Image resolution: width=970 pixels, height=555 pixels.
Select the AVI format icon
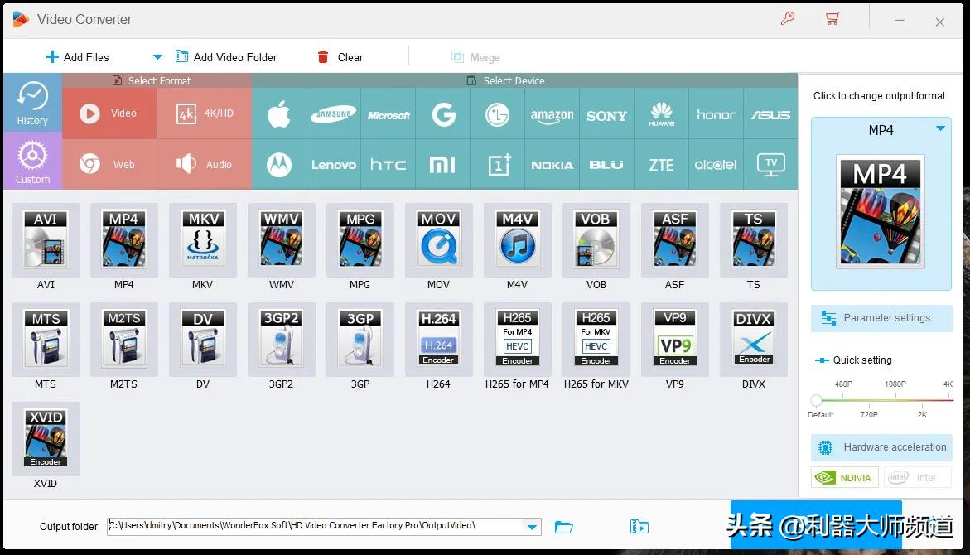[46, 239]
